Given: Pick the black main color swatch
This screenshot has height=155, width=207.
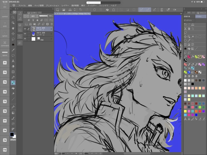Looking at the screenshot, I should tap(12, 134).
